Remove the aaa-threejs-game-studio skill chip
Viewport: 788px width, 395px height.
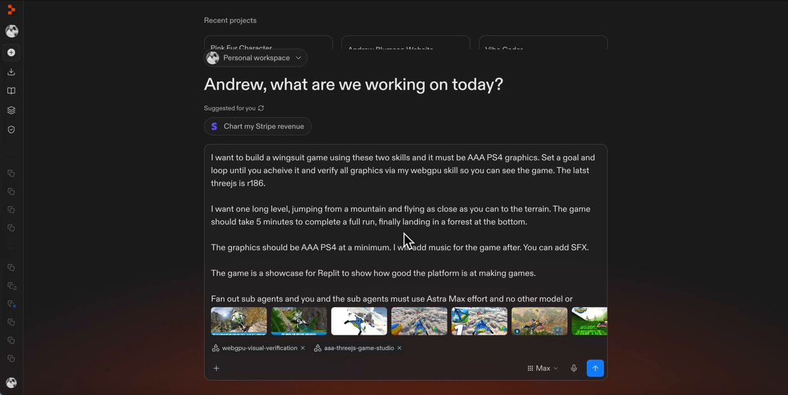pos(399,348)
